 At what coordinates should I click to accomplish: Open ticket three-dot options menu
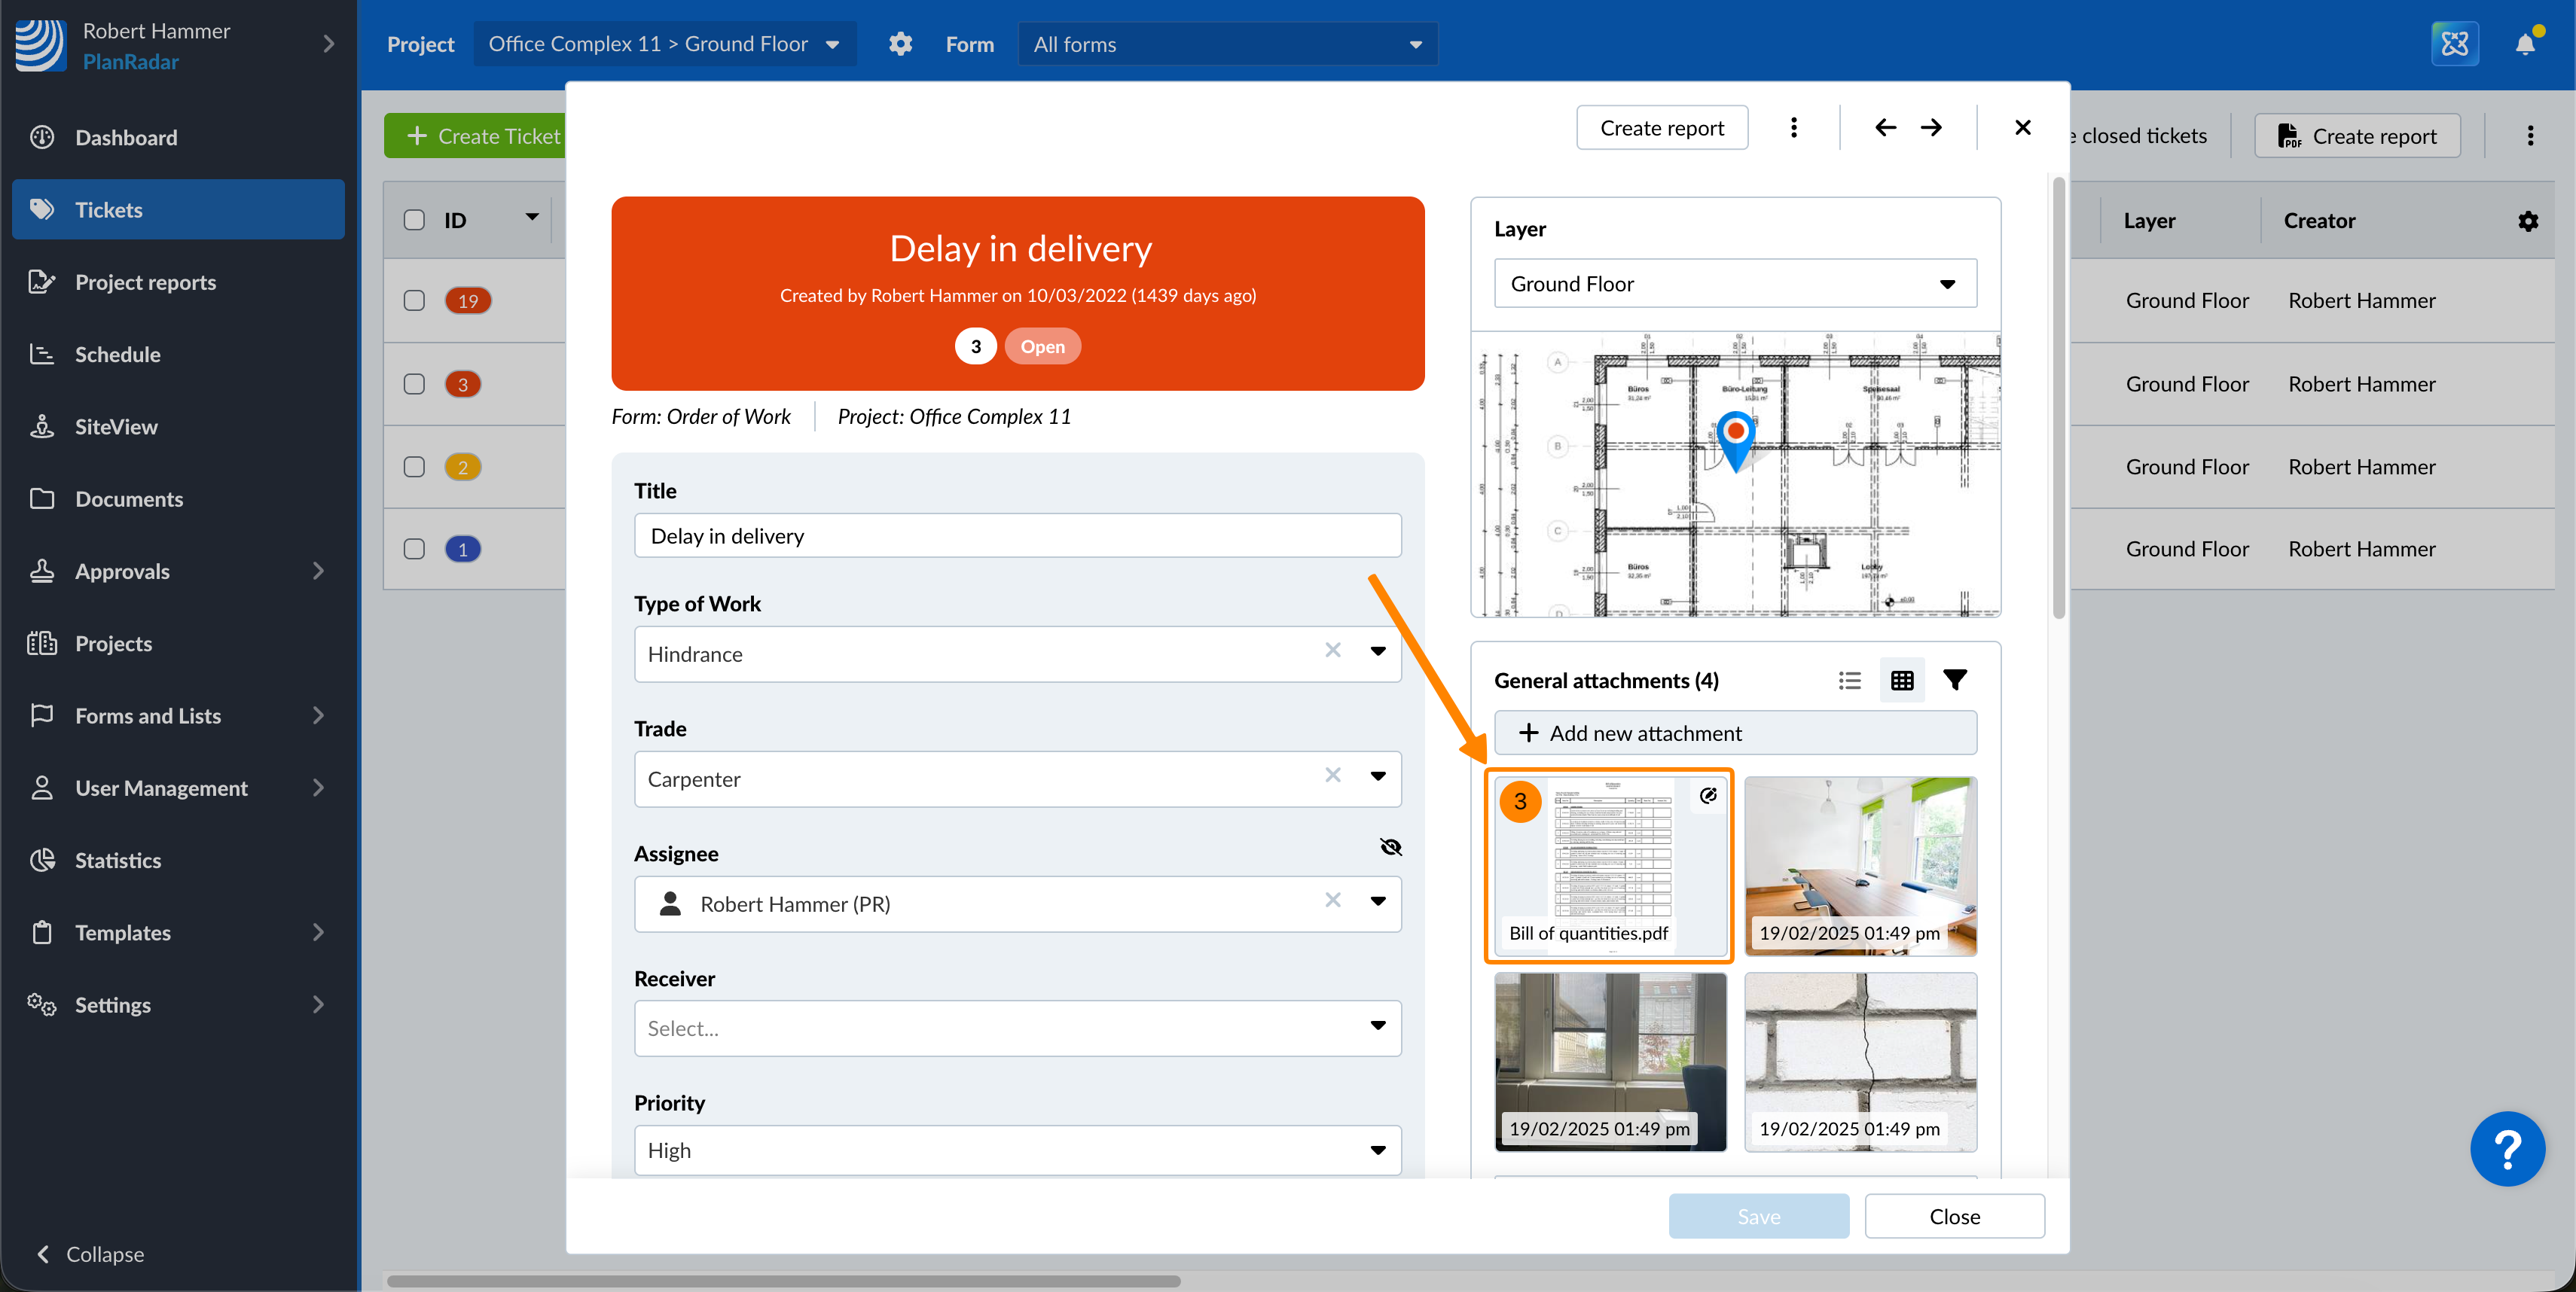point(1794,128)
